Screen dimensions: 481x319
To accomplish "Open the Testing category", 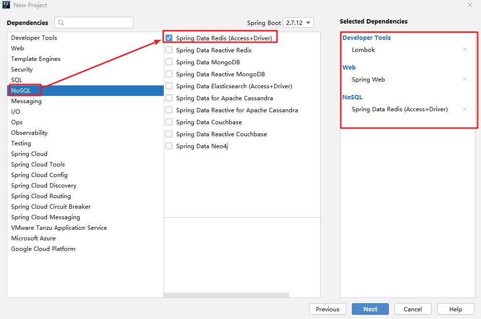I will pyautogui.click(x=85, y=143).
